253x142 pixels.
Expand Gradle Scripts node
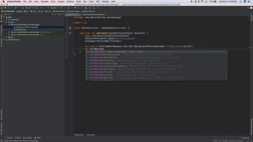coord(4,39)
